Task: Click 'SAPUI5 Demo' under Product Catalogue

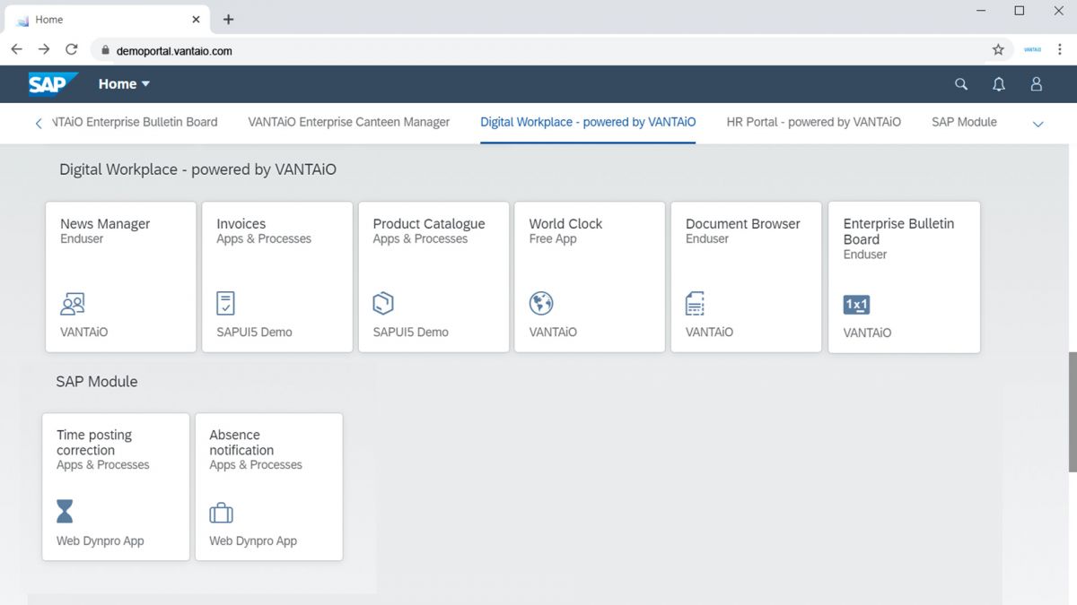Action: tap(410, 332)
